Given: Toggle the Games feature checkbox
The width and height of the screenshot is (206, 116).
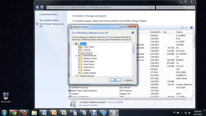Looking at the screenshot, I should click(x=76, y=44).
